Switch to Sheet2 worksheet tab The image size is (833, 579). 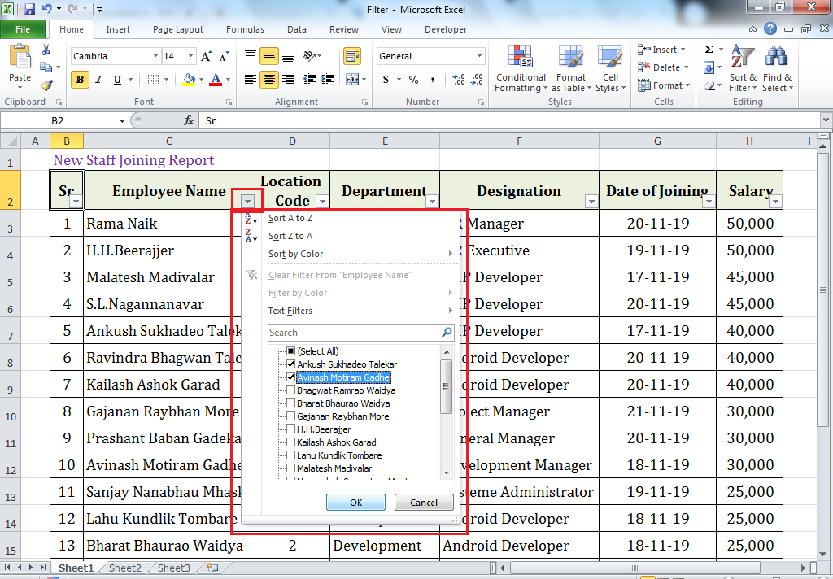click(x=124, y=568)
